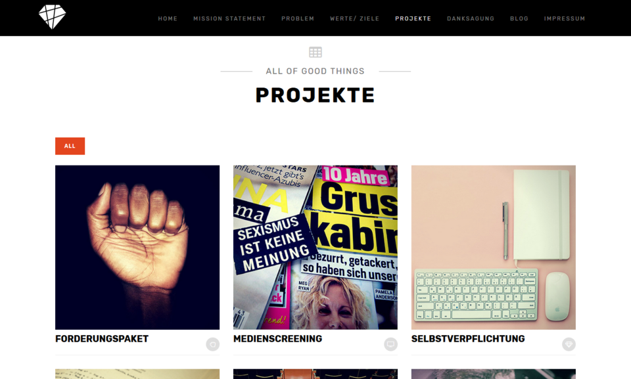Click the diamond logo in header
The width and height of the screenshot is (631, 379).
[53, 17]
